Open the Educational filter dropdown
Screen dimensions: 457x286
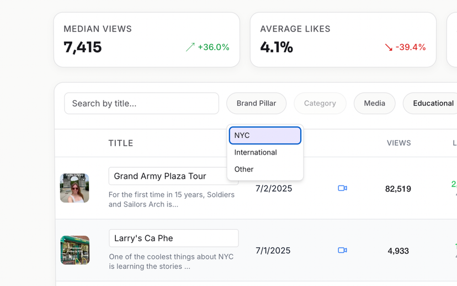430,103
